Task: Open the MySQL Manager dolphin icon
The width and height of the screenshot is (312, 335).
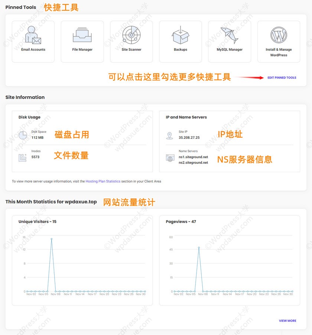Action: tap(230, 35)
